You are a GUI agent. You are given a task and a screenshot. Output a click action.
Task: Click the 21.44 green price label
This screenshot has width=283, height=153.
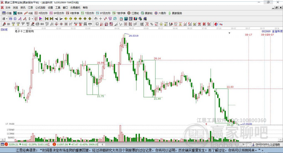[x=157, y=99]
